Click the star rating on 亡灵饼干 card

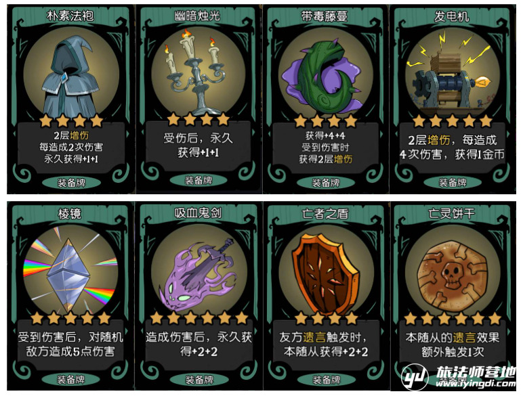tap(453, 319)
